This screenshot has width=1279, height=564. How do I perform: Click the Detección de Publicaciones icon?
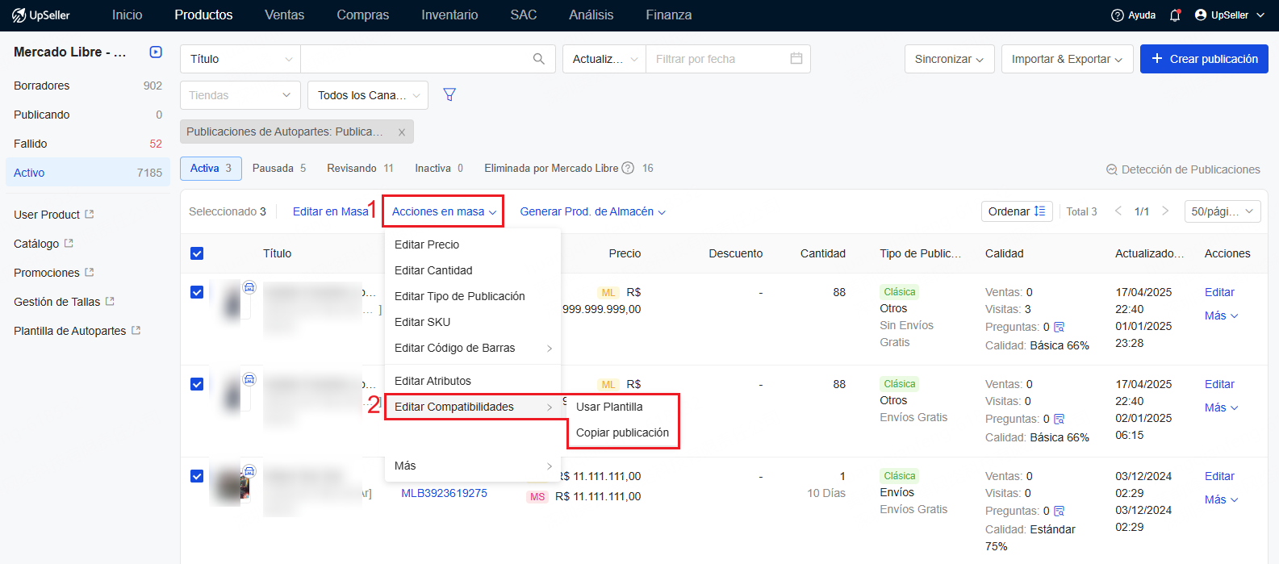(1112, 169)
